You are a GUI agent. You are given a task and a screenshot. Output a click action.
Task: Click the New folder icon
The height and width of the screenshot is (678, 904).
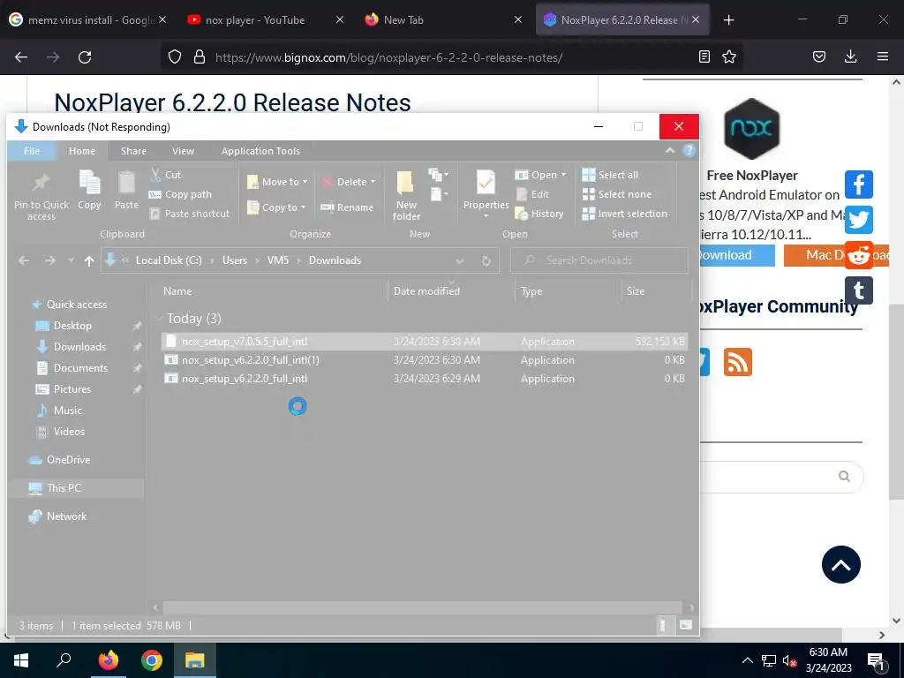[x=405, y=183]
